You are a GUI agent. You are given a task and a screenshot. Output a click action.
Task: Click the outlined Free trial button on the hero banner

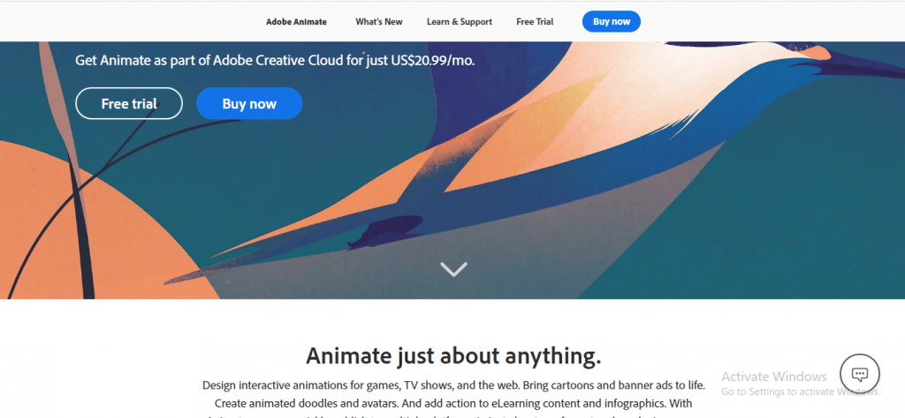pyautogui.click(x=129, y=104)
